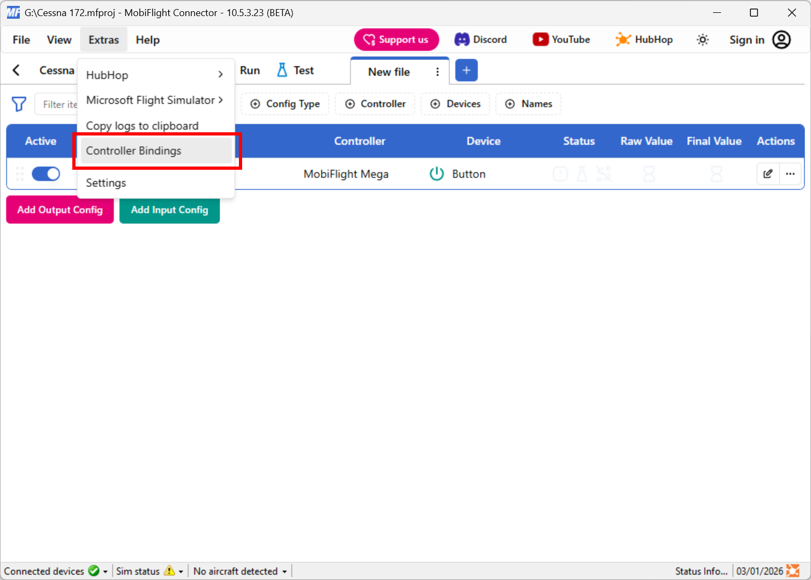Viewport: 811px width, 580px height.
Task: Click the edit pencil icon in Actions column
Action: (x=768, y=174)
